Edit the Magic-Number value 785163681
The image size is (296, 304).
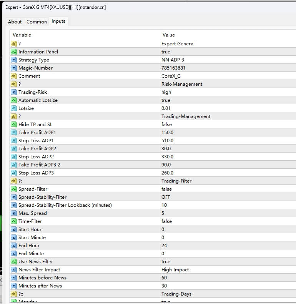tap(172, 68)
